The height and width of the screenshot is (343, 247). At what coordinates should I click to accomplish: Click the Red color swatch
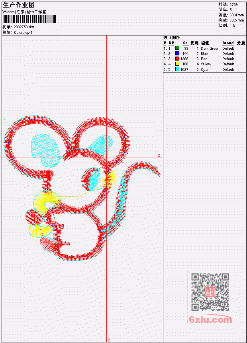177,59
